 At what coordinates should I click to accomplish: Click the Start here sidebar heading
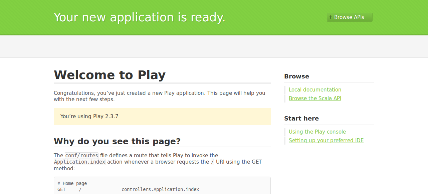[x=301, y=119]
